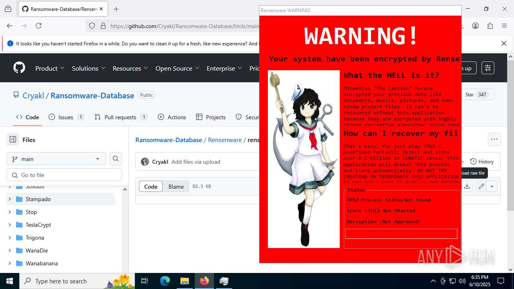Expand the Stampado folder
This screenshot has width=514, height=289.
(10, 199)
